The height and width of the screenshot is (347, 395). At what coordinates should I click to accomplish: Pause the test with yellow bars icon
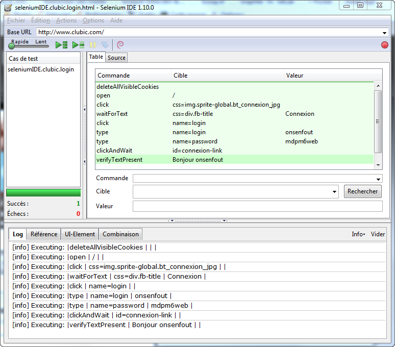pyautogui.click(x=93, y=45)
